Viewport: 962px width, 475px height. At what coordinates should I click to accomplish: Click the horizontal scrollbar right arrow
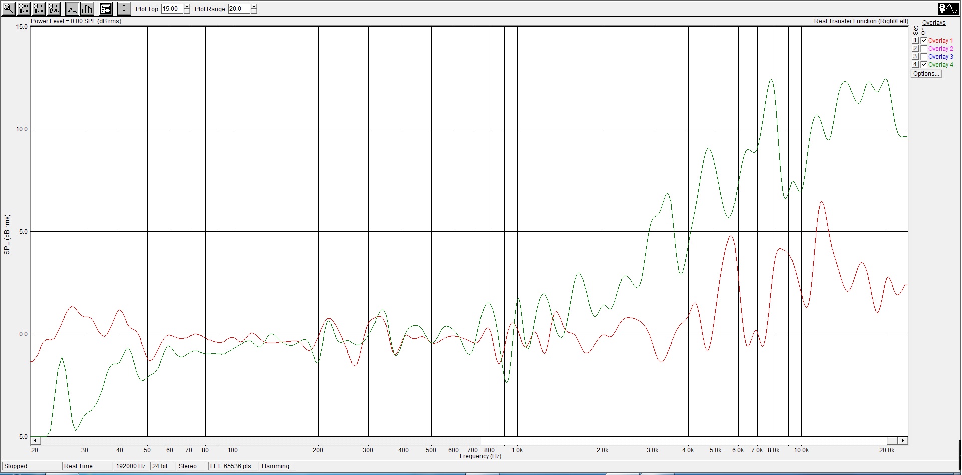(903, 441)
